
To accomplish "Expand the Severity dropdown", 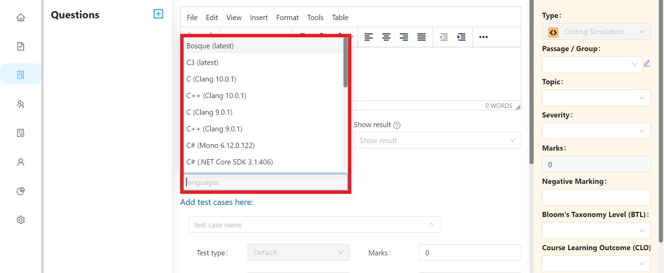I will 596,131.
